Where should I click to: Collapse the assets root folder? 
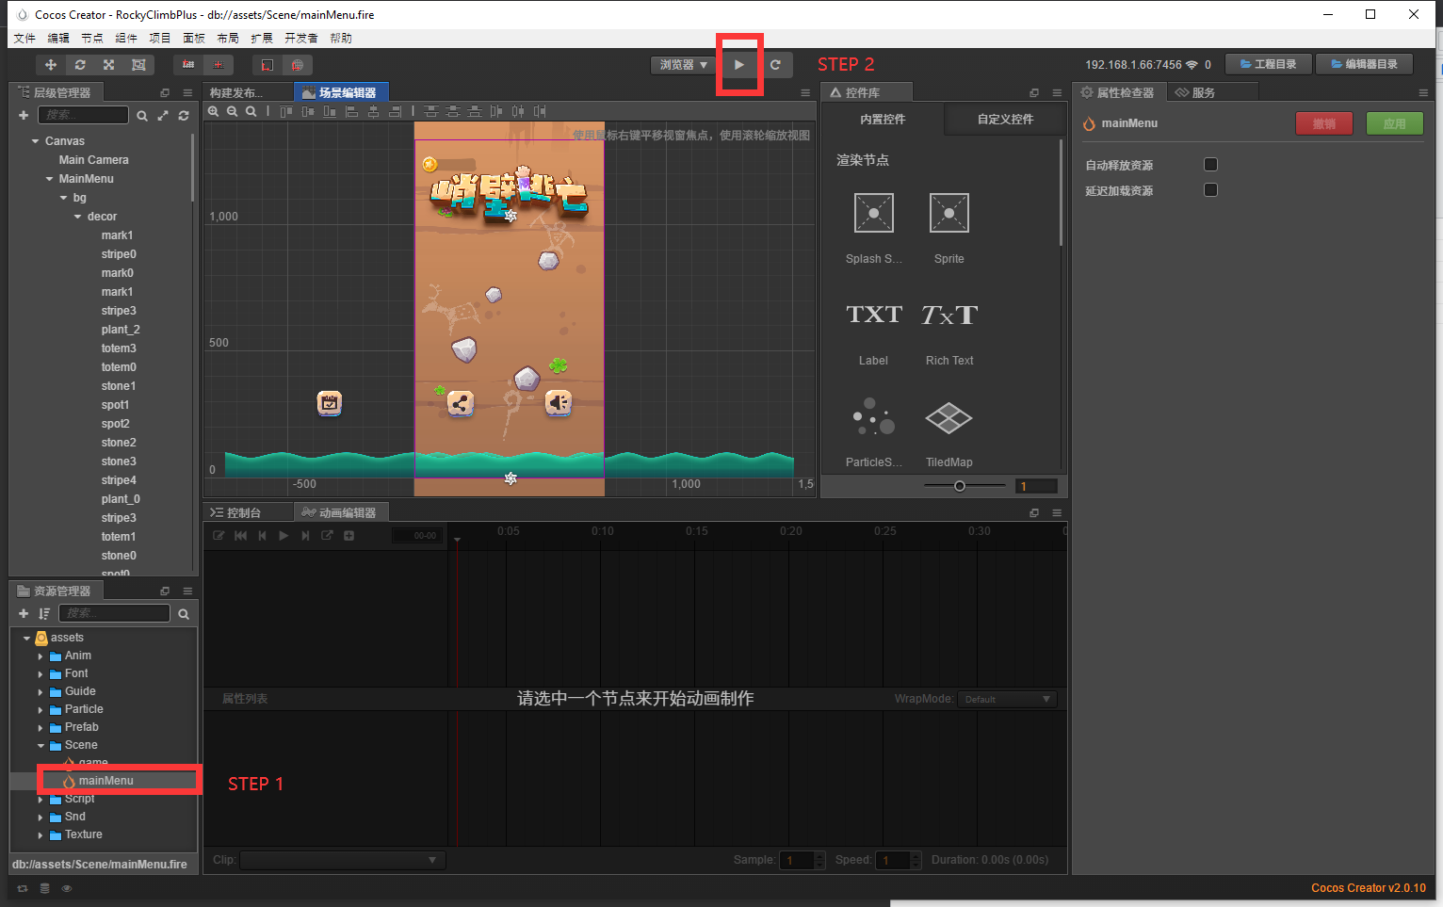tap(26, 639)
